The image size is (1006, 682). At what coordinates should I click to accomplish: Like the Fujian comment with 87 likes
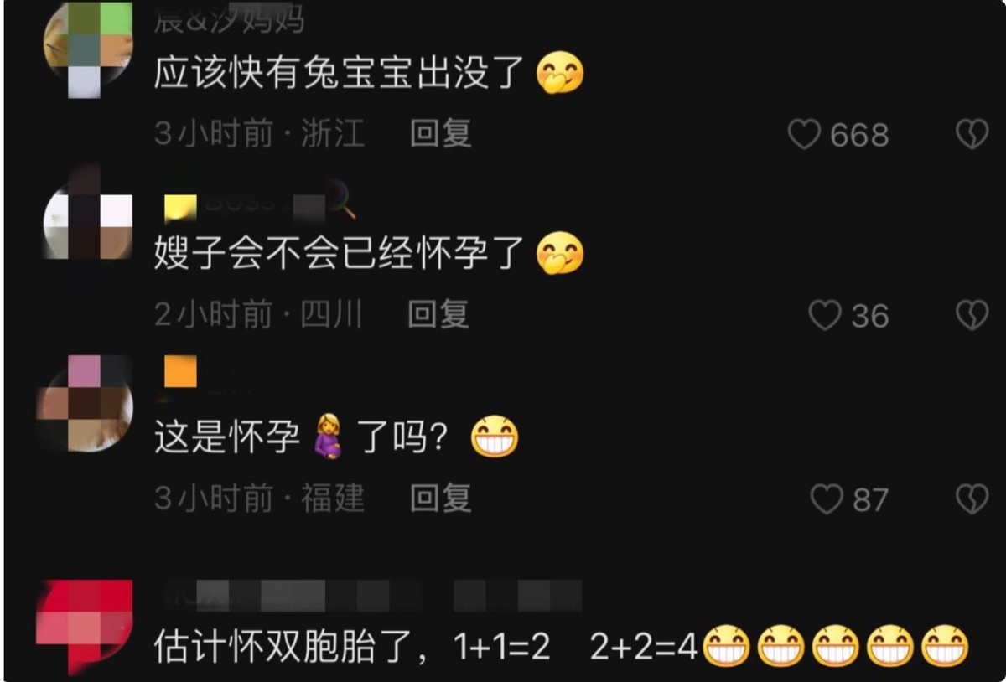(x=826, y=499)
